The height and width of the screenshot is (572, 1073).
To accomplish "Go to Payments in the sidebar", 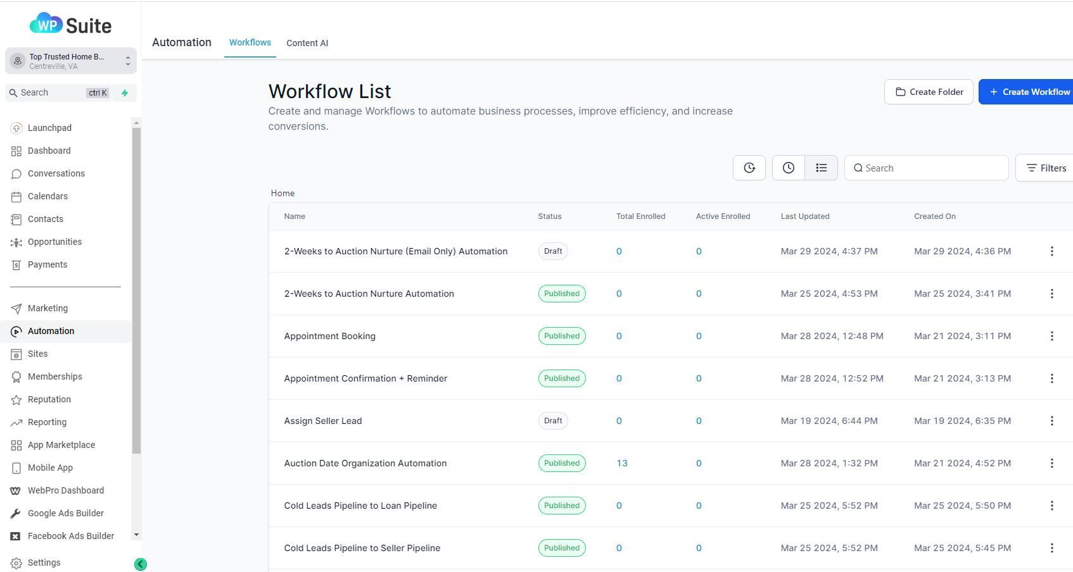I will [x=48, y=264].
